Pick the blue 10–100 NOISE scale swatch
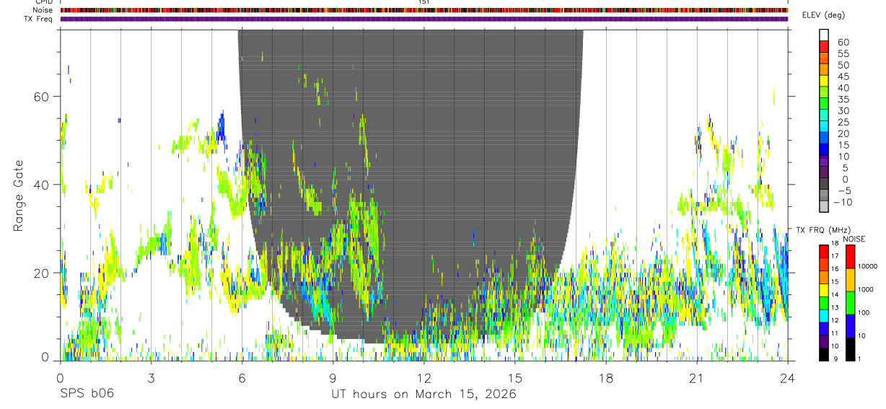The width and height of the screenshot is (886, 409). pos(850,326)
